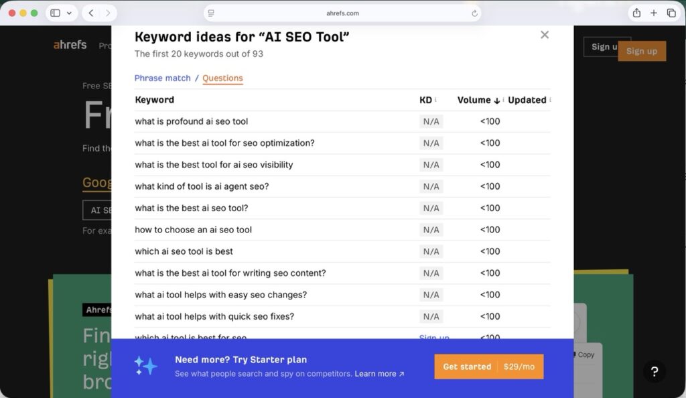Close the Keyword ideas dialog
Image resolution: width=686 pixels, height=398 pixels.
[x=544, y=35]
